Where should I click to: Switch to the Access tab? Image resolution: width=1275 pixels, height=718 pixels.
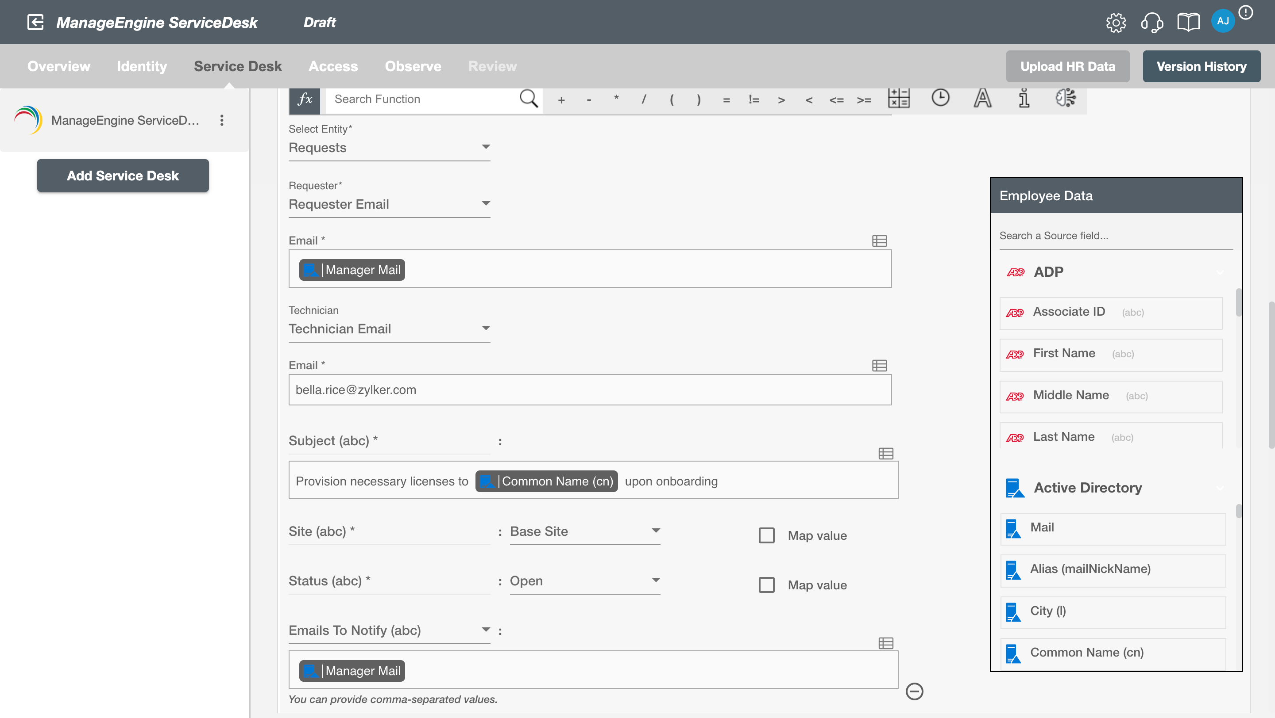tap(332, 66)
